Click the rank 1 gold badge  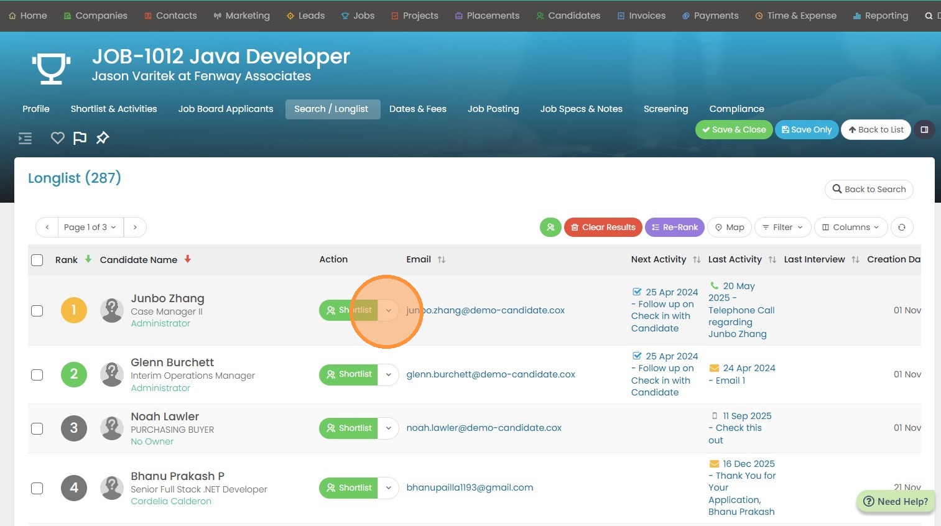73,310
